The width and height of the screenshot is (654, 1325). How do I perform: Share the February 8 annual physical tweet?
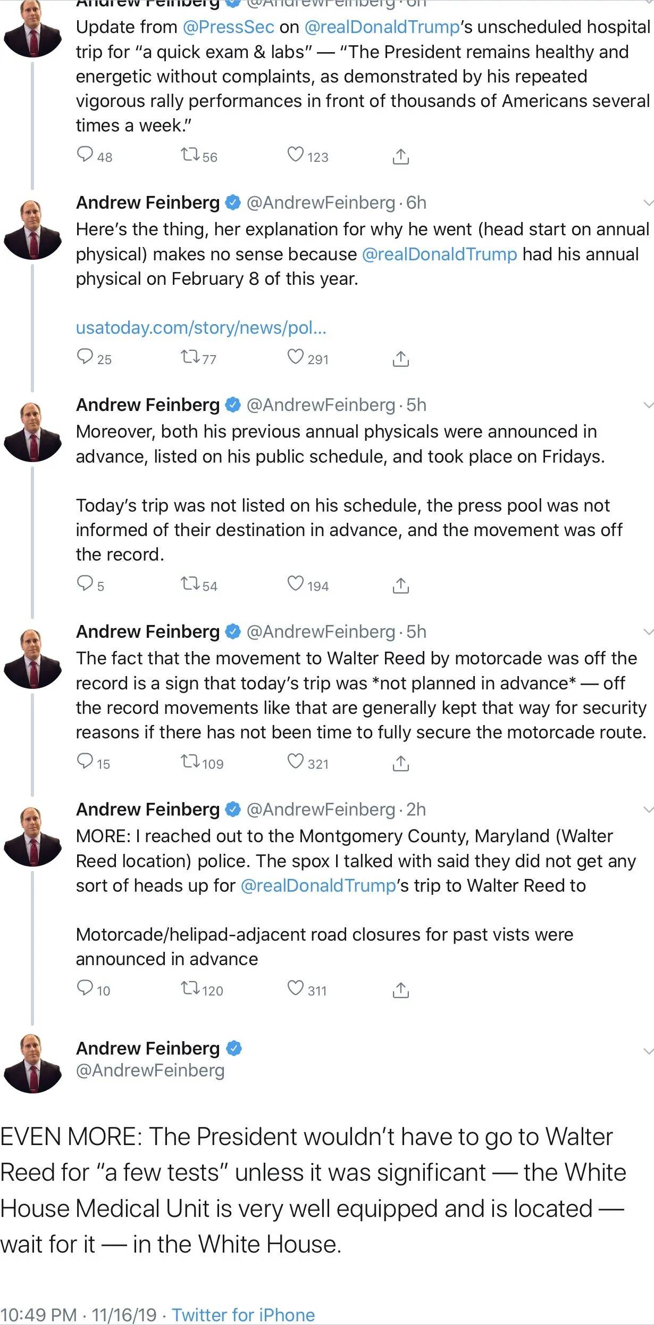click(x=400, y=359)
